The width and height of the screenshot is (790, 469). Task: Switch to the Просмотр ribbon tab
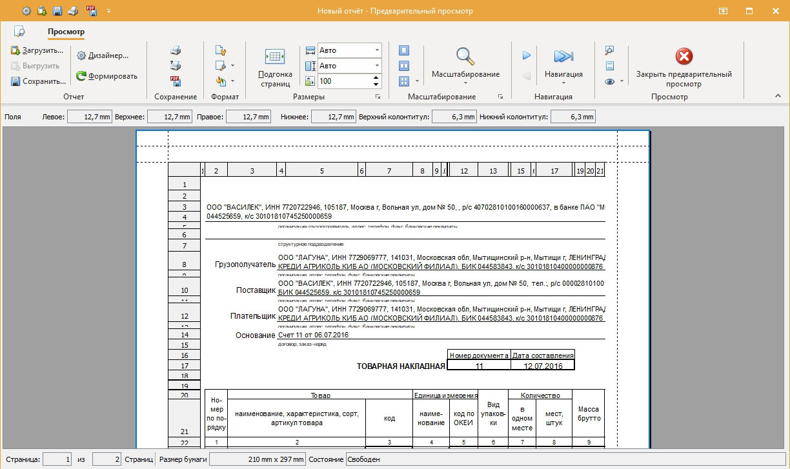(66, 32)
